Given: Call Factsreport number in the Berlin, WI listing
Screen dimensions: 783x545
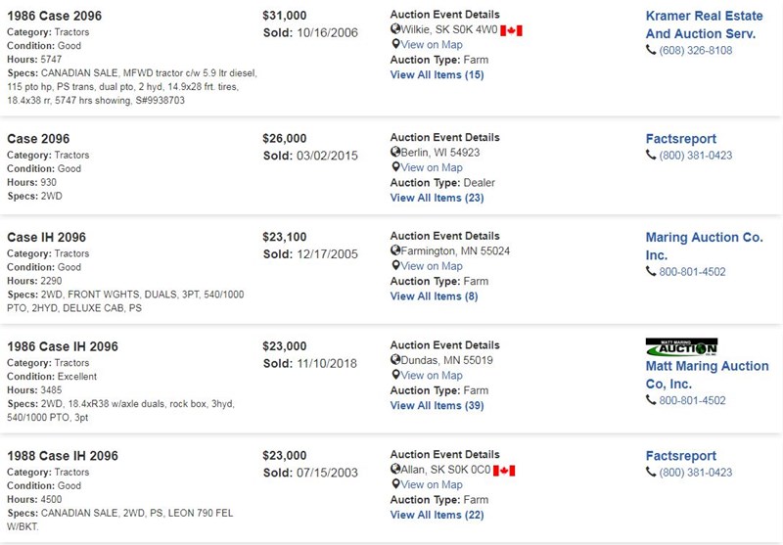Looking at the screenshot, I should (x=695, y=156).
